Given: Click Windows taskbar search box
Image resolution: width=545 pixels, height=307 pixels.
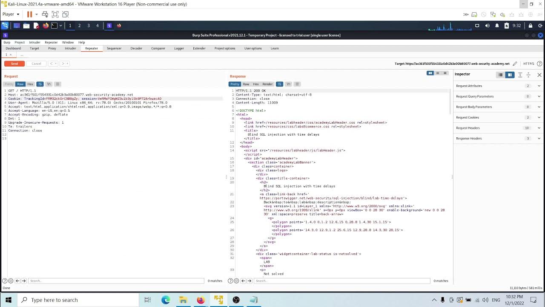Looking at the screenshot, I should coord(78,300).
